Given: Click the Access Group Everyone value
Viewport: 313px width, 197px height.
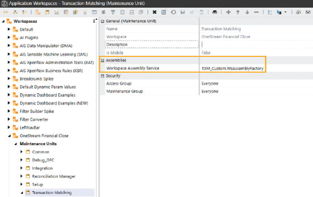Looking at the screenshot, I should point(210,83).
